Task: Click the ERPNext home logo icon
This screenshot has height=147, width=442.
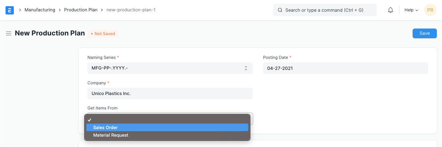Action: click(x=10, y=10)
